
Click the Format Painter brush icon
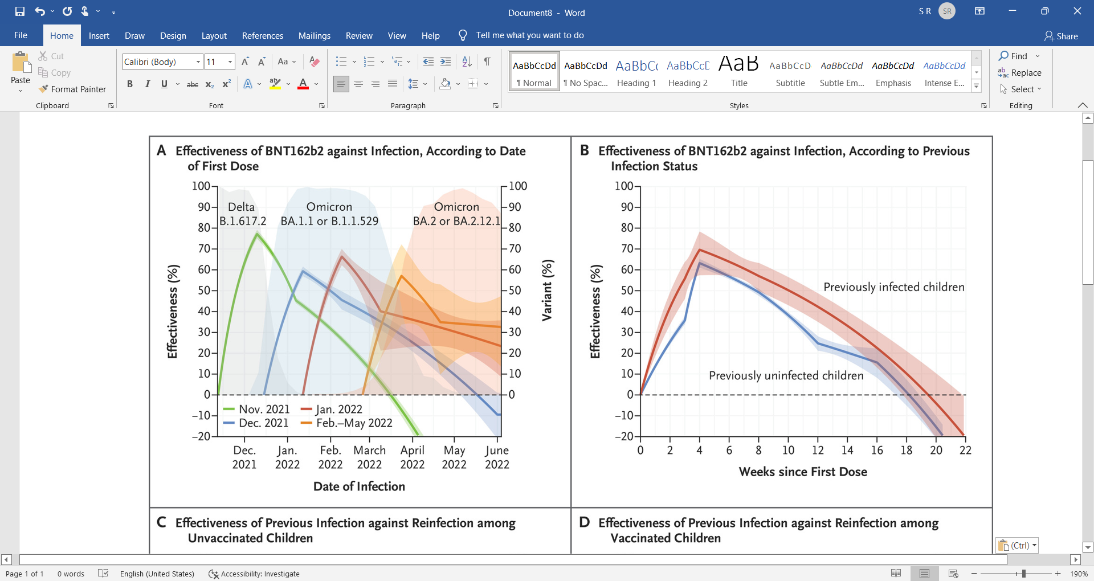43,89
